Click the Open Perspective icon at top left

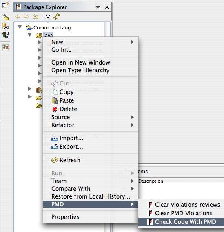pos(5,5)
